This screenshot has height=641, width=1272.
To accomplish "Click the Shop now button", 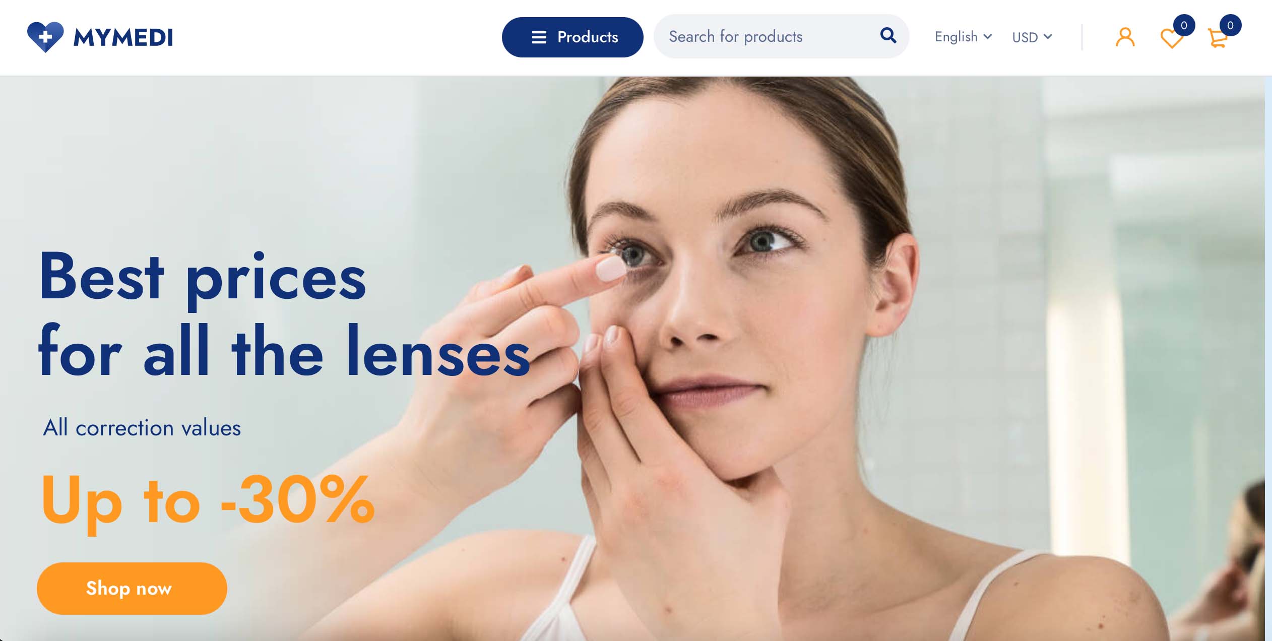I will (132, 588).
